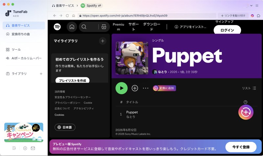
Task: Open the 音楽サービス sidebar item
Action: pos(24,26)
